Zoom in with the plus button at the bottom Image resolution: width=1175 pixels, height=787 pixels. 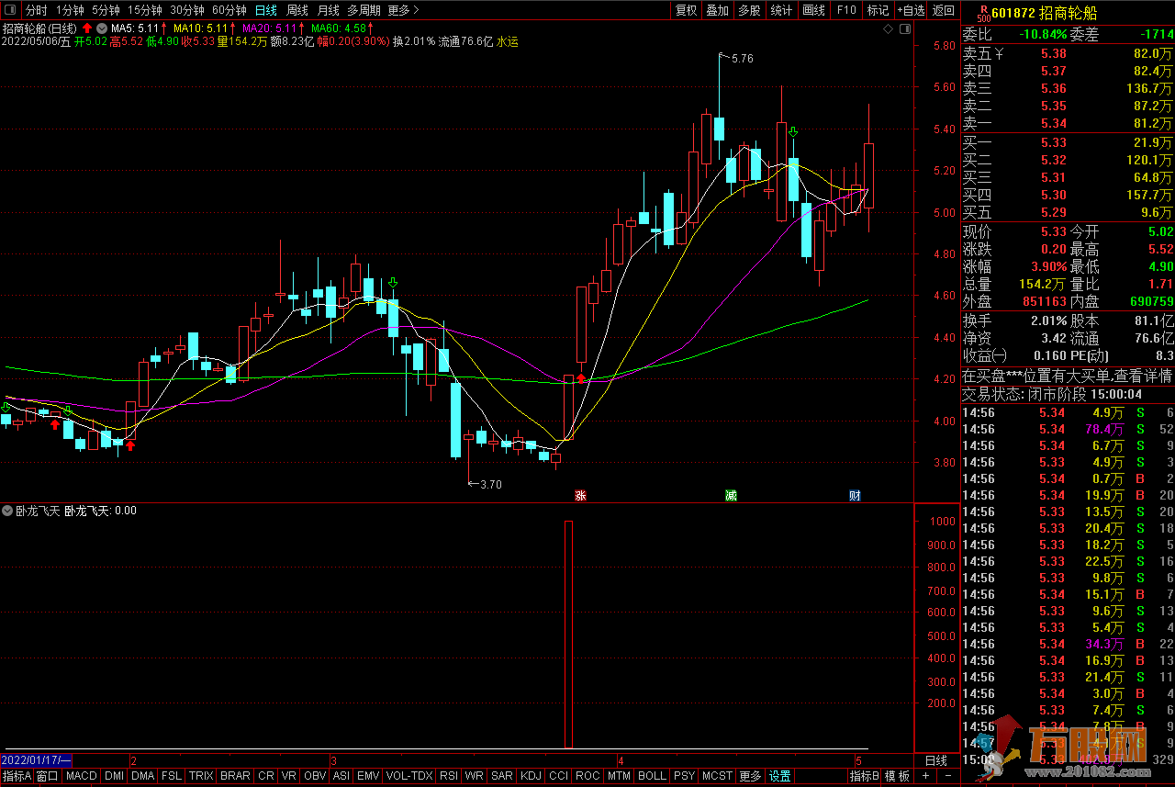point(925,776)
